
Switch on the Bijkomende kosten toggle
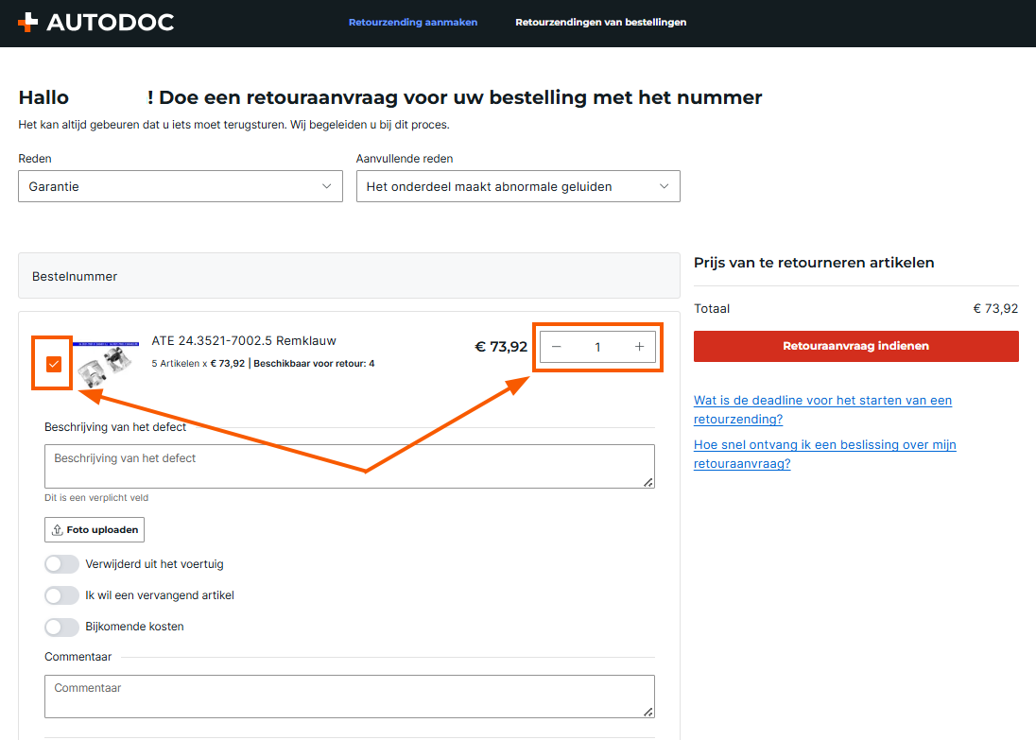tap(62, 627)
